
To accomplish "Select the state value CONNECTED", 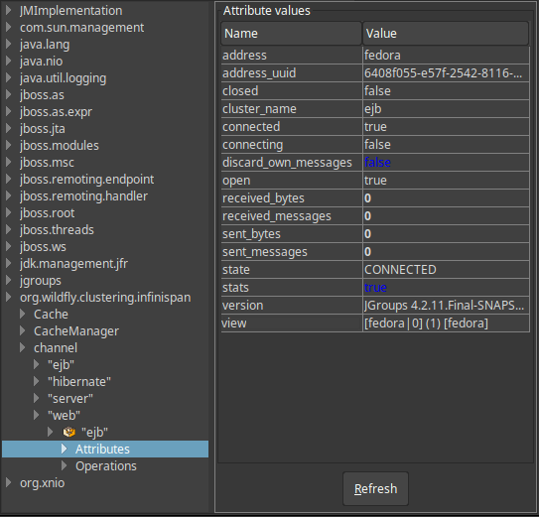I will point(446,270).
